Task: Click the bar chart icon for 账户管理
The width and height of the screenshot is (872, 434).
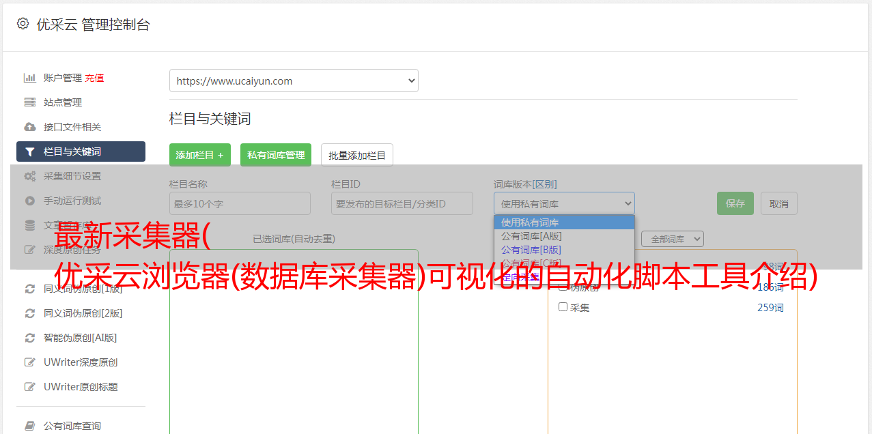Action: pyautogui.click(x=29, y=78)
